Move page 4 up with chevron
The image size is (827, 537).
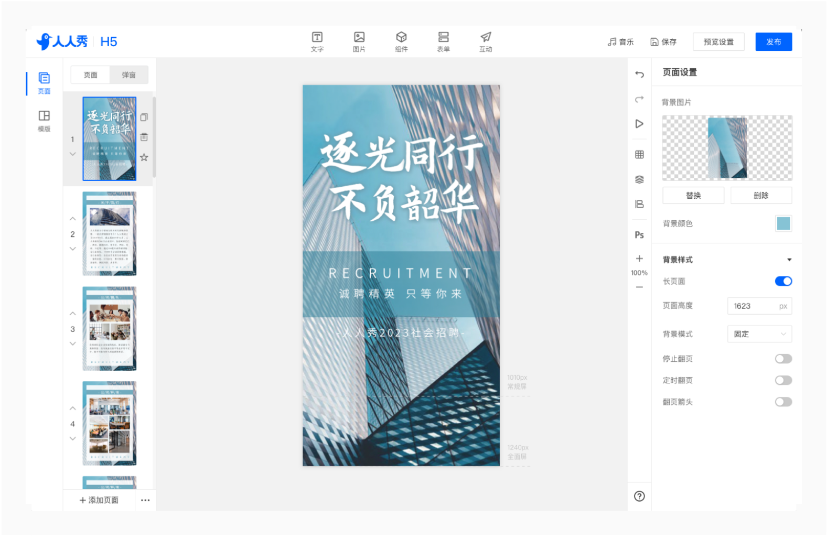(x=73, y=409)
